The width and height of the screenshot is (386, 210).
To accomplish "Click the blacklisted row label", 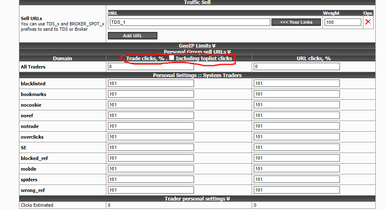I will pos(33,84).
